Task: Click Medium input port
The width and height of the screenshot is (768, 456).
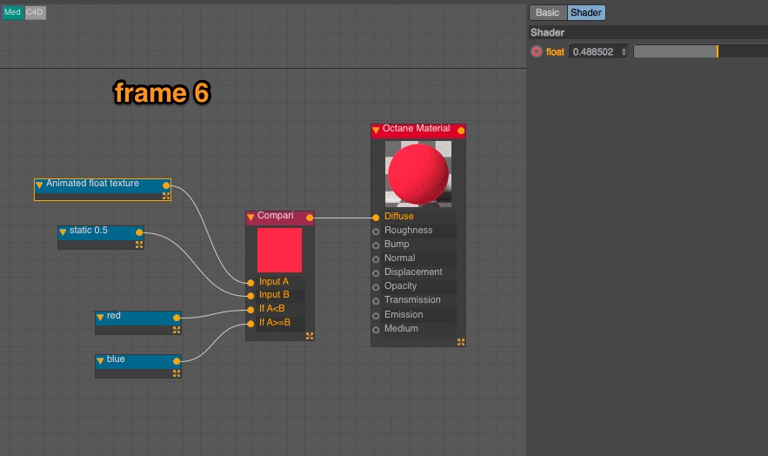Action: coord(376,330)
